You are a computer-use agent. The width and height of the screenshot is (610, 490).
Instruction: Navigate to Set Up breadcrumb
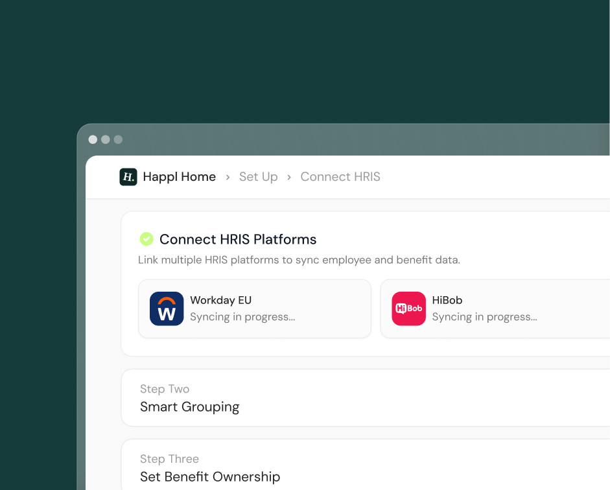point(258,177)
